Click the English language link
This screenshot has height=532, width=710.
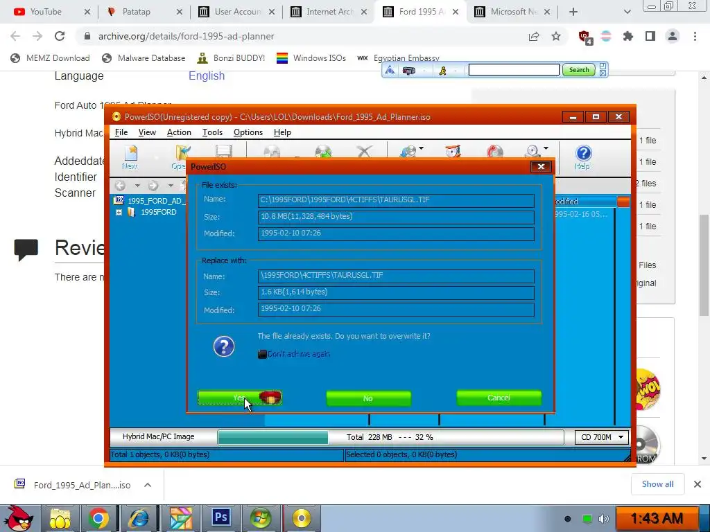[x=207, y=76]
